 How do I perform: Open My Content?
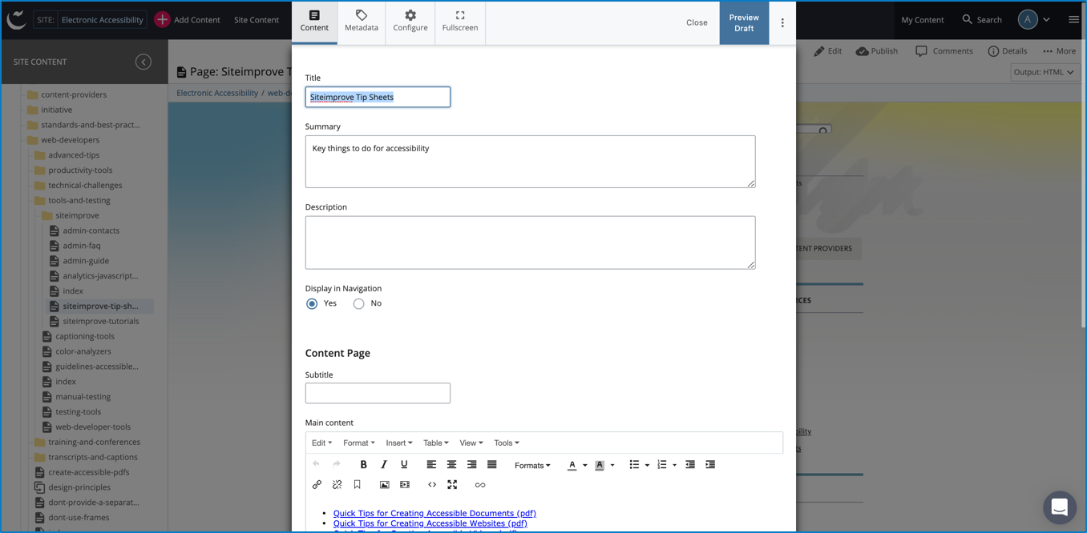(922, 20)
